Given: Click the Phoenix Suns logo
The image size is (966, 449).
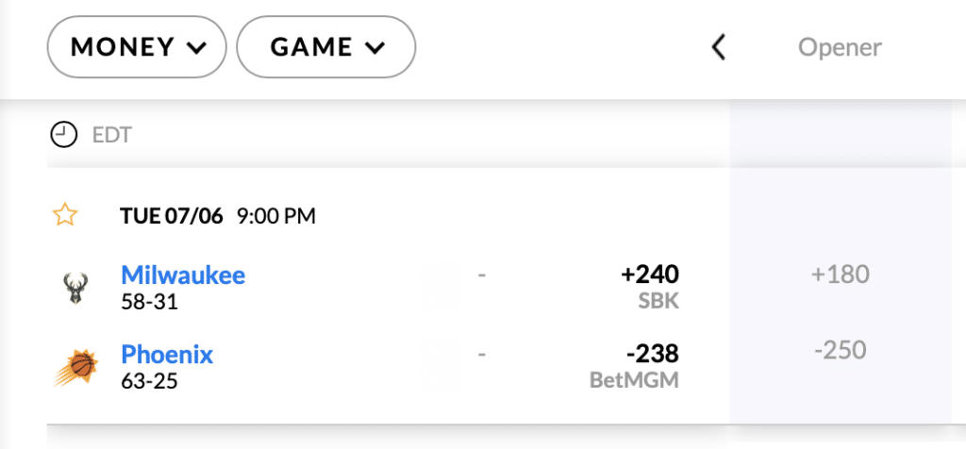Looking at the screenshot, I should (x=75, y=367).
